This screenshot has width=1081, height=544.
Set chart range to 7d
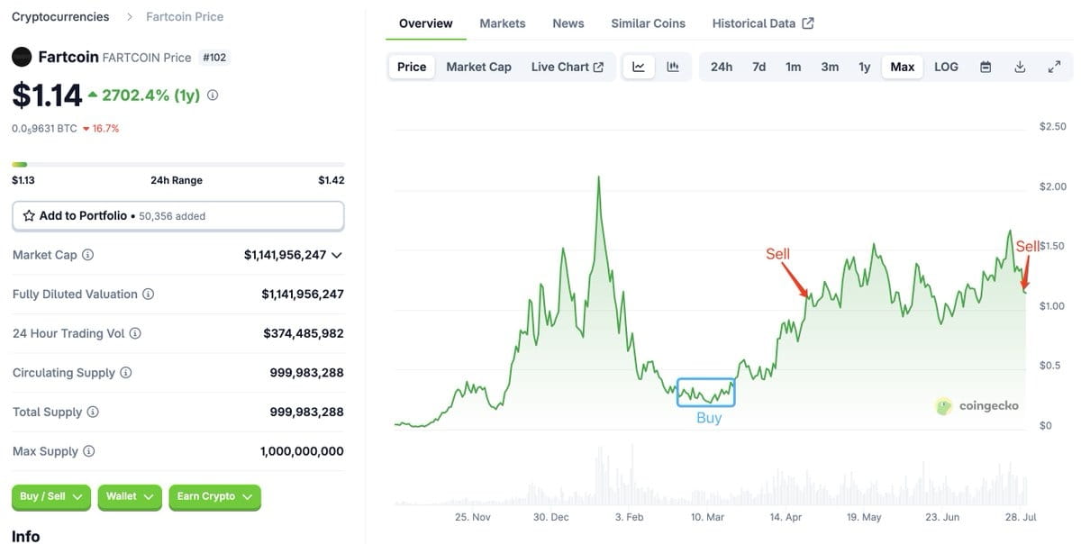pyautogui.click(x=759, y=67)
